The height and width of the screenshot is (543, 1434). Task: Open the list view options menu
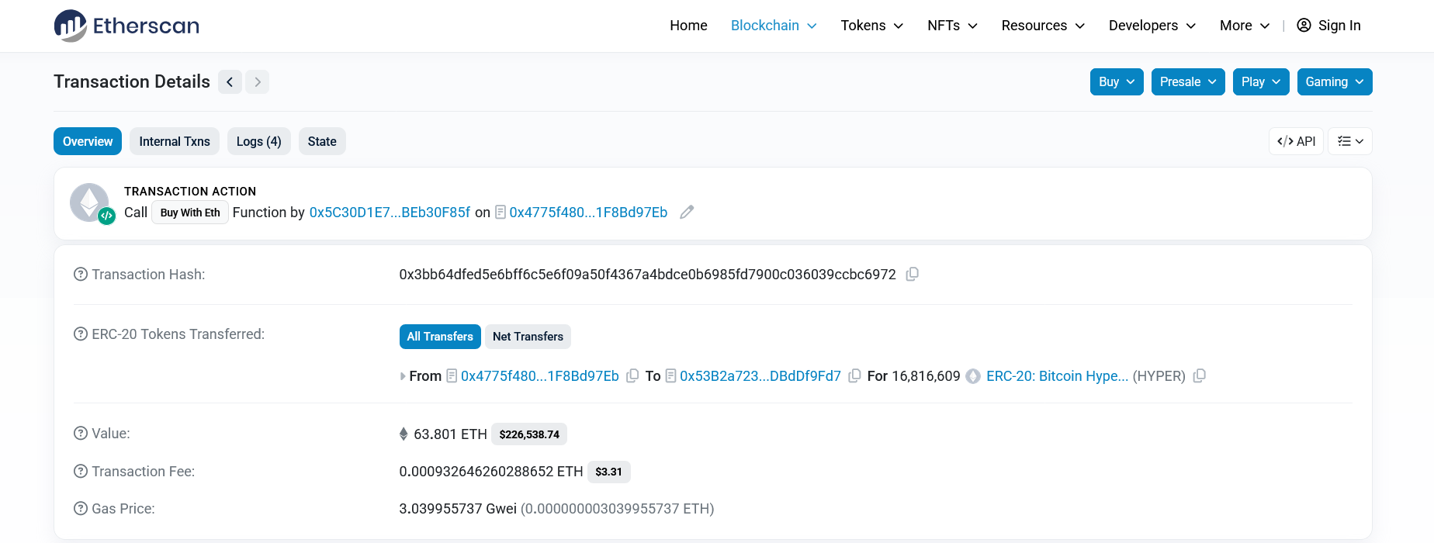click(x=1350, y=141)
